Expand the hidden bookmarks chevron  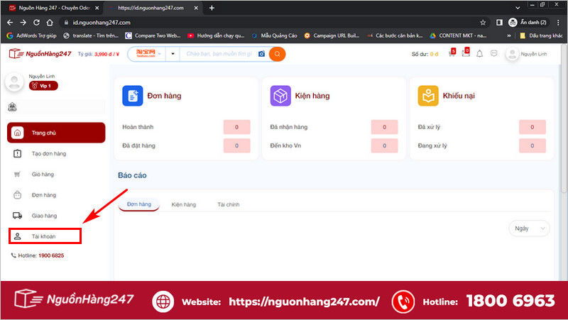tap(508, 35)
